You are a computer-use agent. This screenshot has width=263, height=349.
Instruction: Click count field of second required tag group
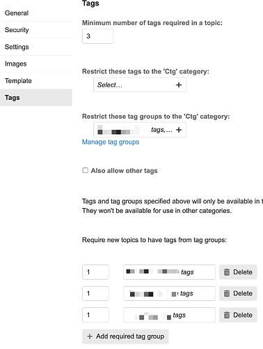(95, 293)
